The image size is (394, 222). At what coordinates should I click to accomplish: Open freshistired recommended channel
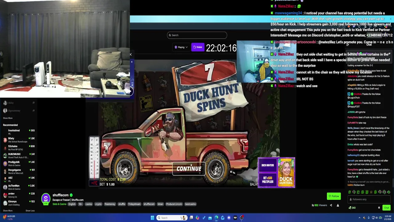[18, 132]
